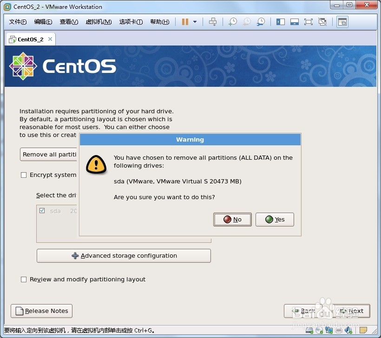Open the Remove all partitions dropdown

49,155
